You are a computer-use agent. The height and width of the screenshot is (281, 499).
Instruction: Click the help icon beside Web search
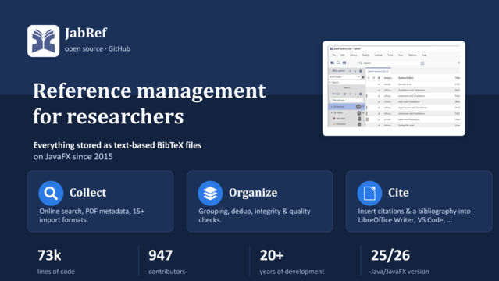click(x=361, y=71)
